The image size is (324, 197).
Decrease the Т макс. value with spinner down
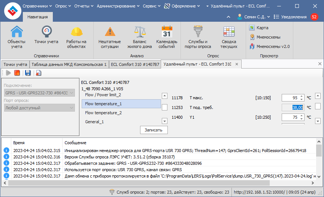(302, 99)
